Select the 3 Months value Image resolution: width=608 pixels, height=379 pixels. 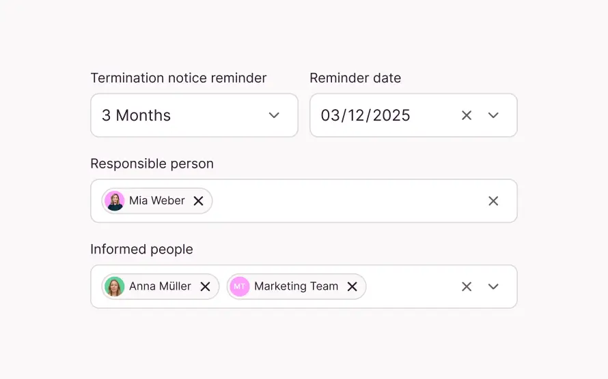[x=137, y=116]
